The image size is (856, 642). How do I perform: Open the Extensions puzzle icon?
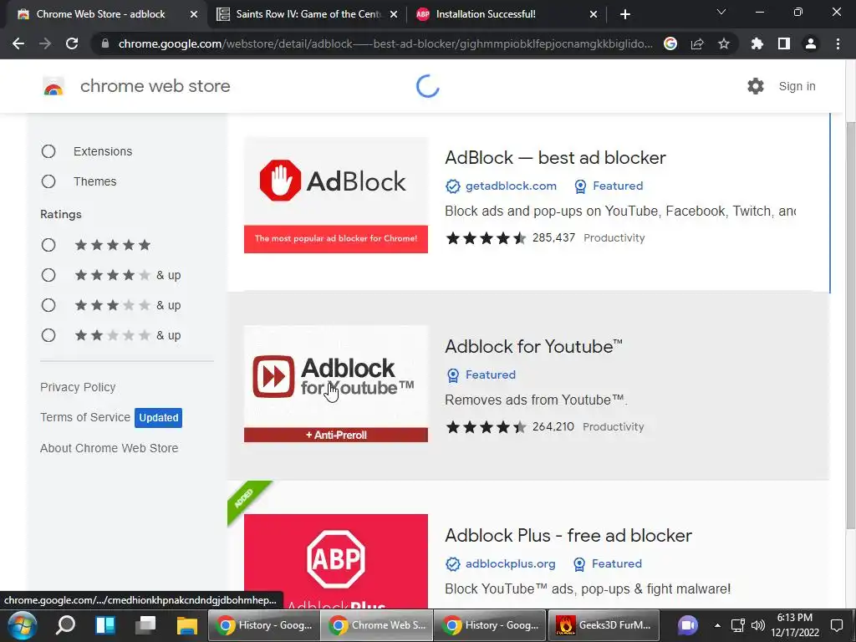(x=757, y=43)
